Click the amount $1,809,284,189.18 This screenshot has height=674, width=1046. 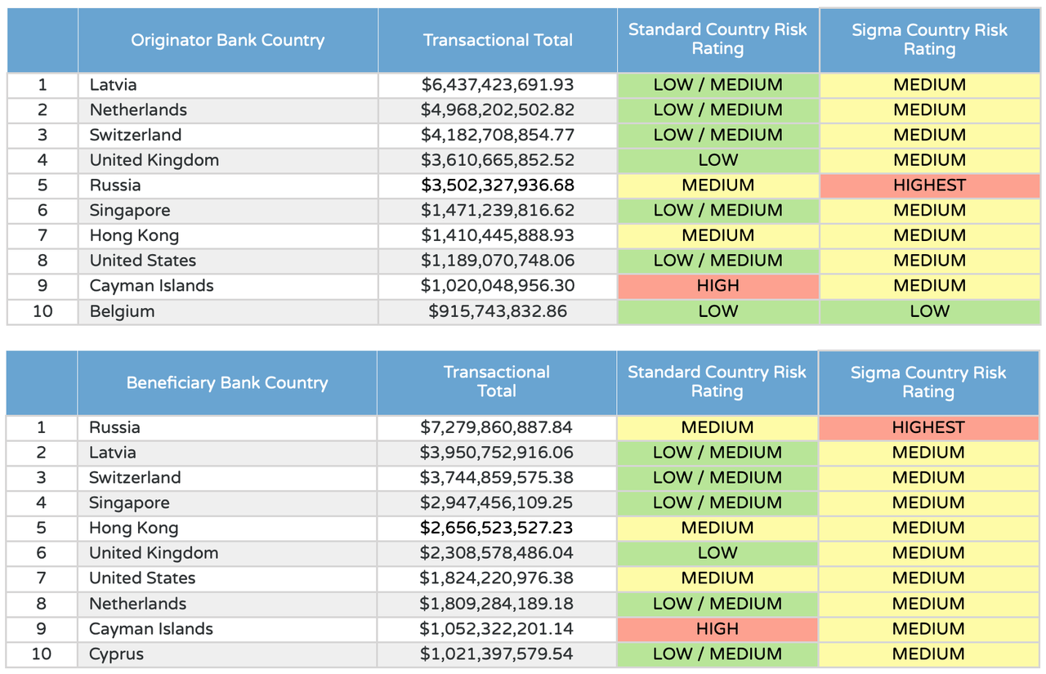point(497,604)
